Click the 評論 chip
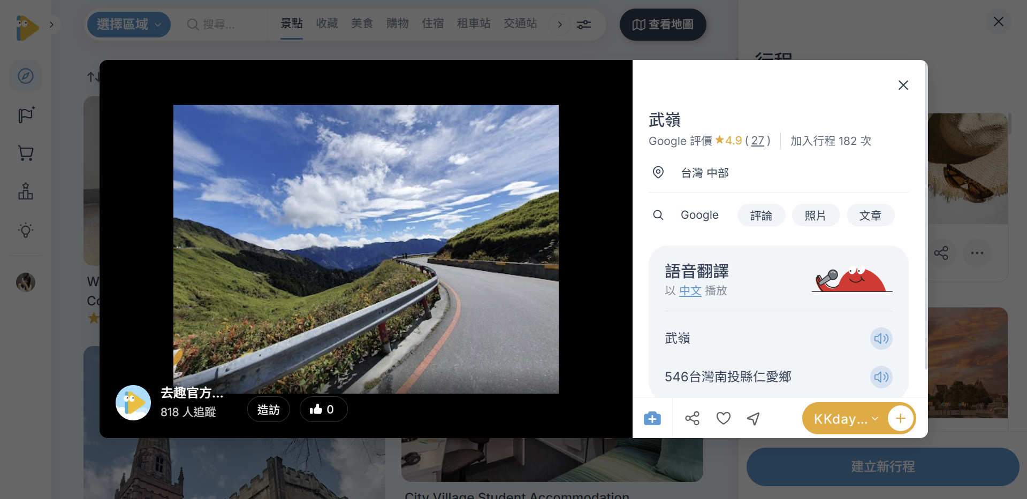This screenshot has height=499, width=1027. click(x=761, y=215)
